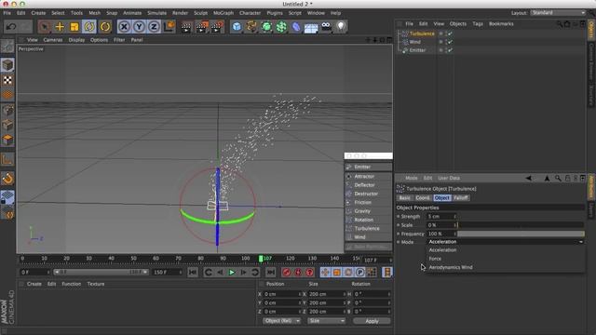
Task: Jump to end of animation button
Action: [271, 272]
